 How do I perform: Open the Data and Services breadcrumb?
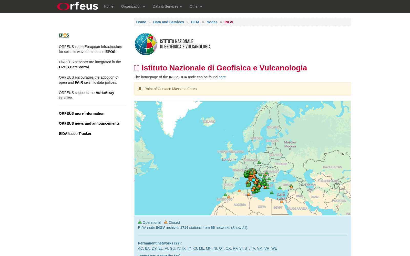pos(169,22)
